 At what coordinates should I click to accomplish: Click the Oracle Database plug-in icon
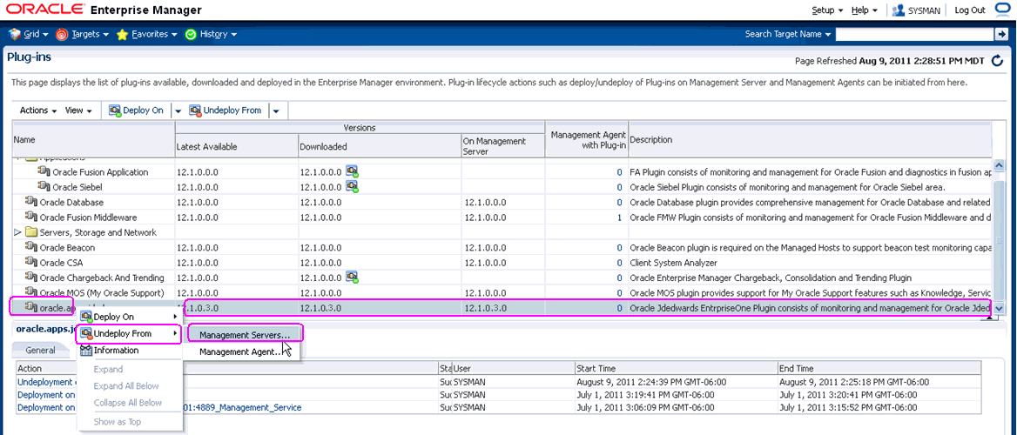point(31,202)
